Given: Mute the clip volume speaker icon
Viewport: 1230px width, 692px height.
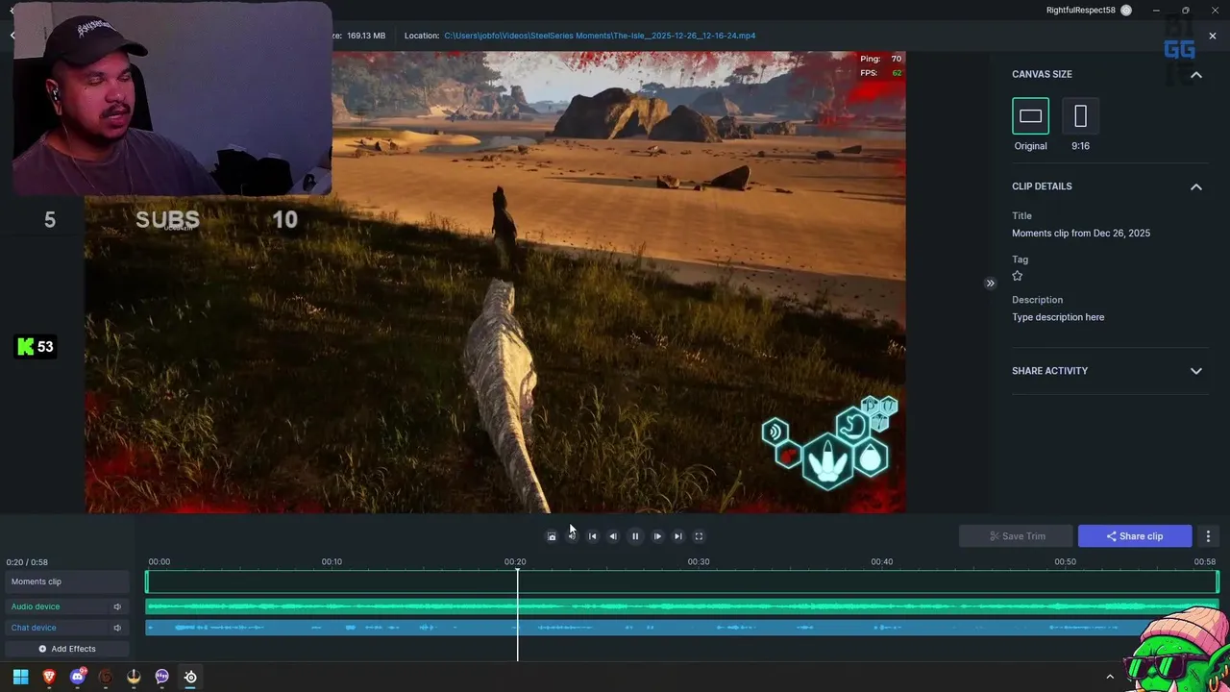Looking at the screenshot, I should point(572,536).
